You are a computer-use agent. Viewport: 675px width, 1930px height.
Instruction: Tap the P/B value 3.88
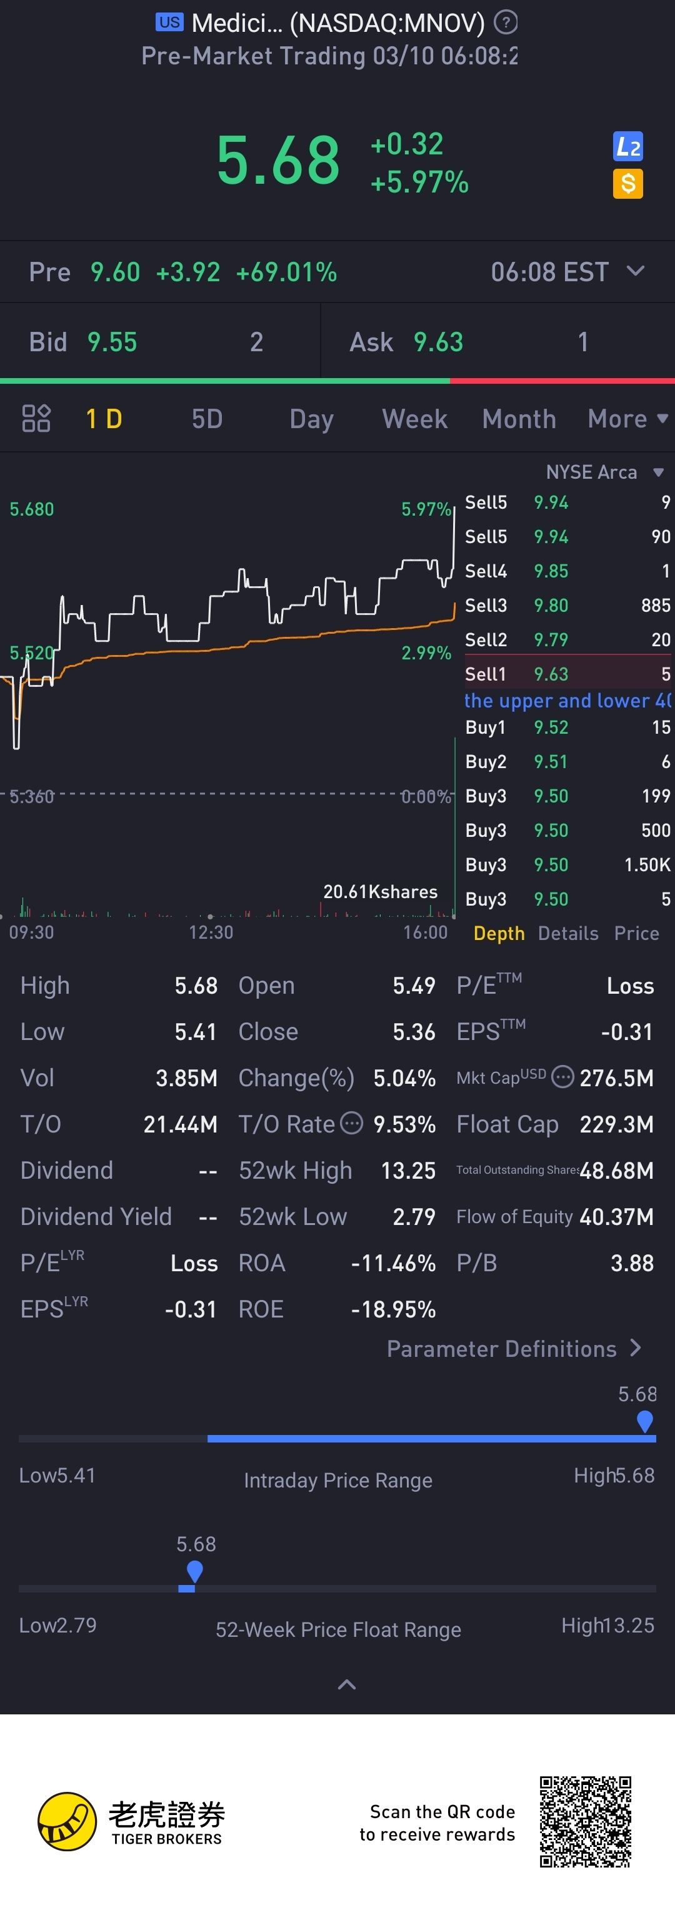pyautogui.click(x=632, y=1263)
